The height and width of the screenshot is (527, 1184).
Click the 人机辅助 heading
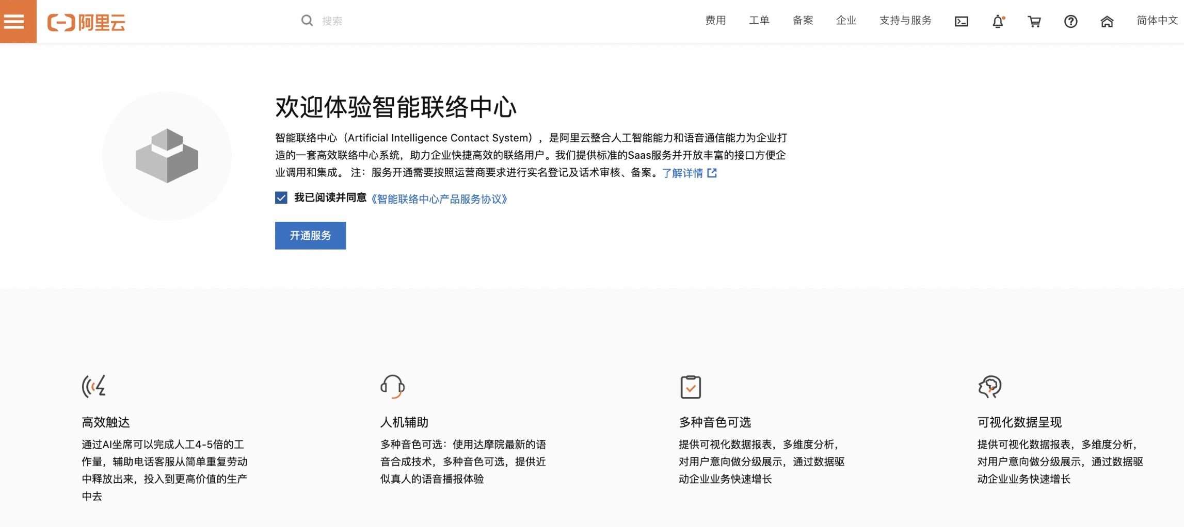pyautogui.click(x=404, y=422)
